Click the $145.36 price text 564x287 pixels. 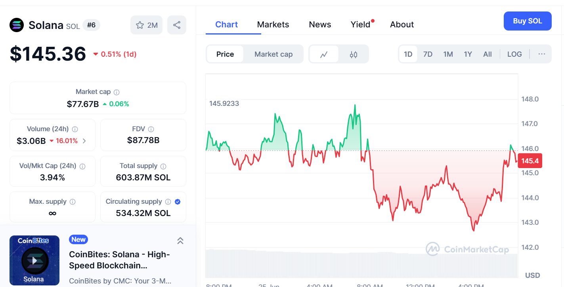(48, 54)
